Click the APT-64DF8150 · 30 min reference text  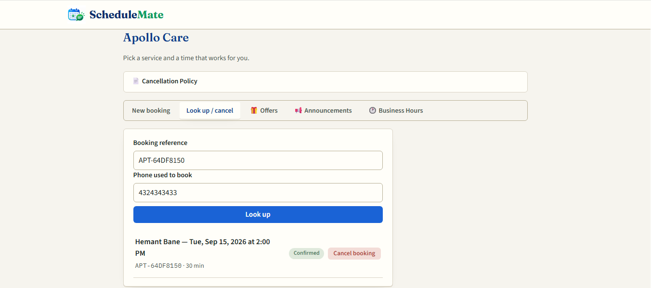(x=169, y=265)
